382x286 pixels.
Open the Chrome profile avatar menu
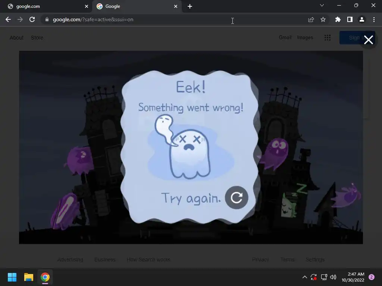tap(362, 19)
